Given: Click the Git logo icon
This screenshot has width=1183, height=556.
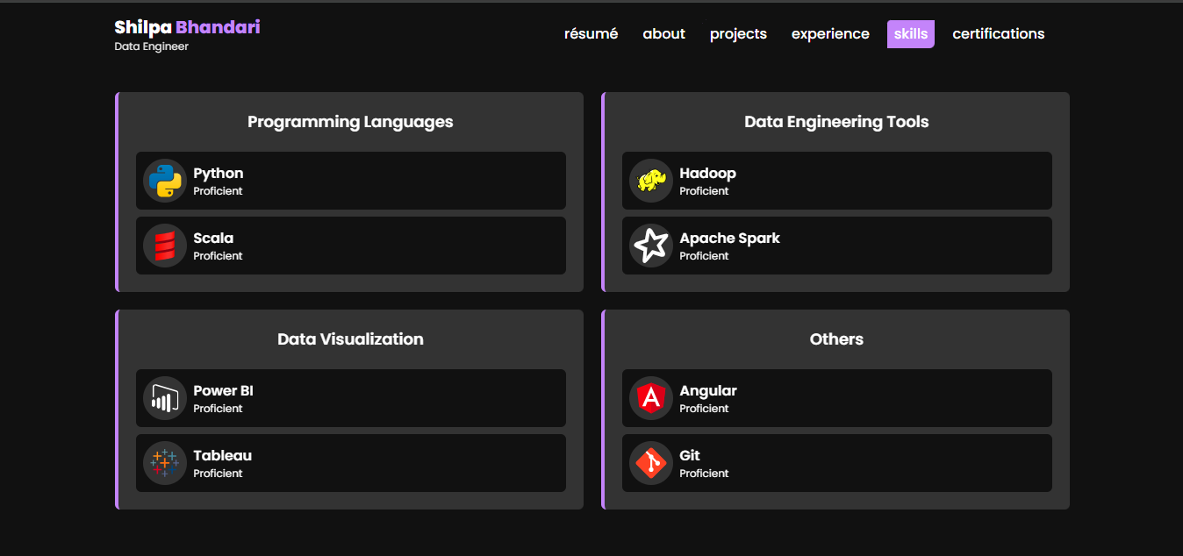Looking at the screenshot, I should pos(651,463).
